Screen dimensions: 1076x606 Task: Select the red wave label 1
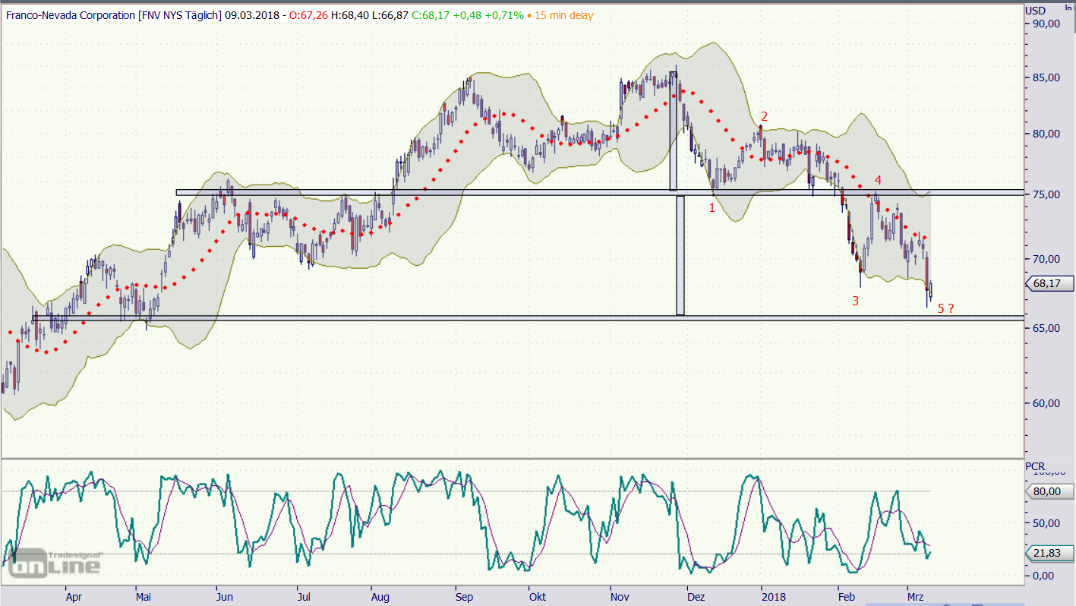click(712, 207)
